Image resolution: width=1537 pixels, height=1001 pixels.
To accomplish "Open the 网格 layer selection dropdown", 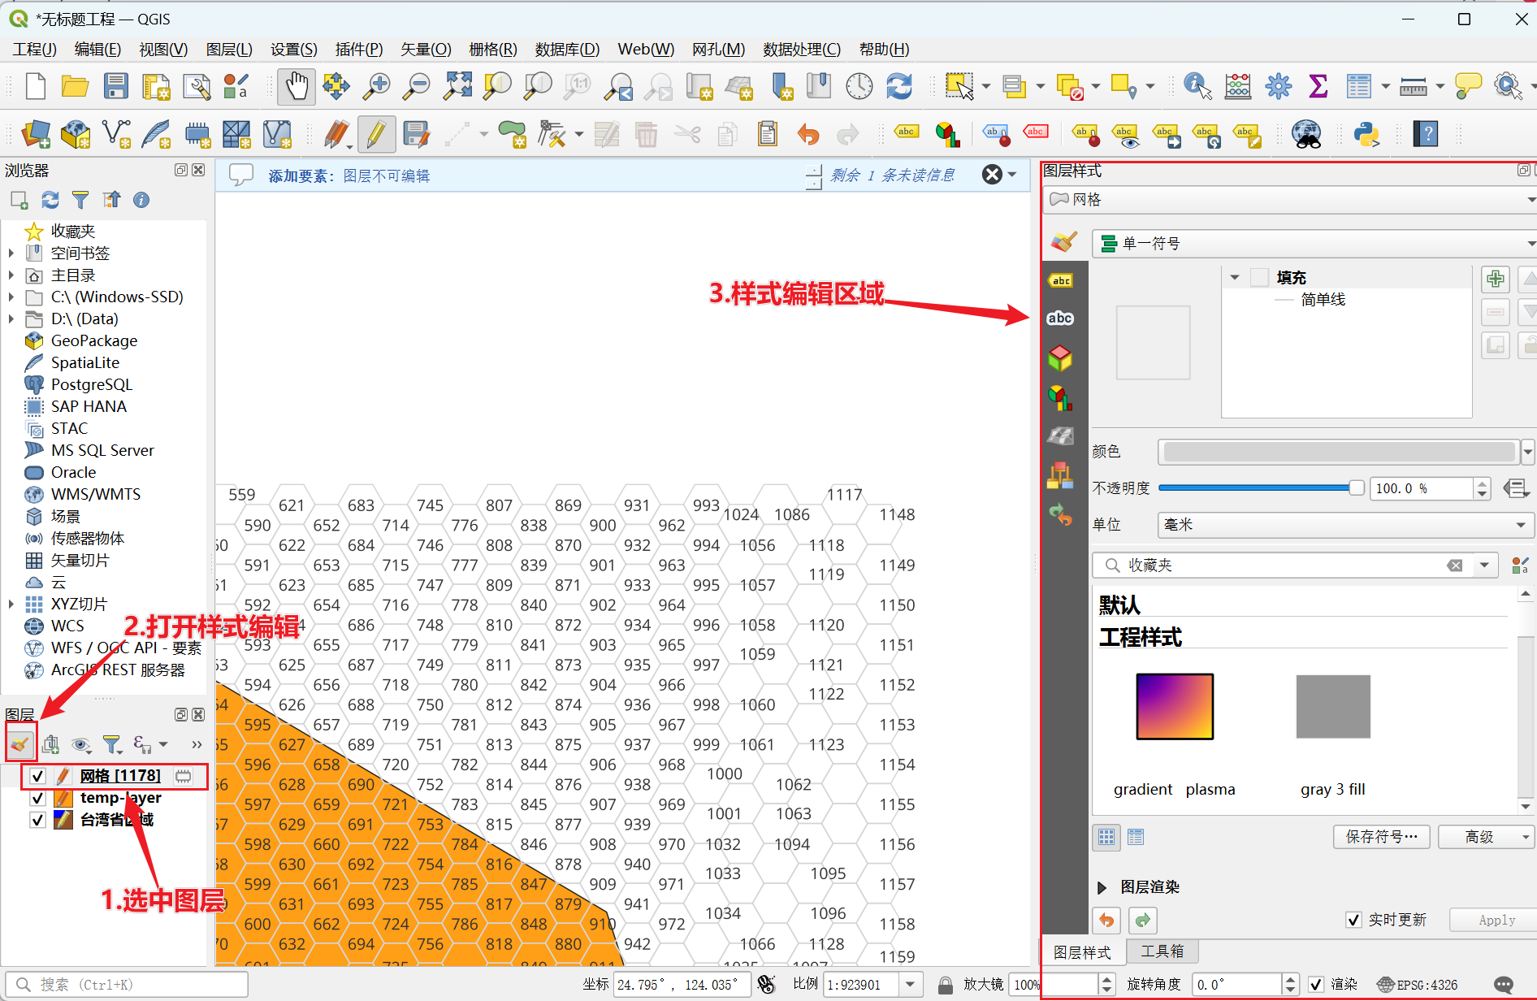I will click(x=1289, y=200).
